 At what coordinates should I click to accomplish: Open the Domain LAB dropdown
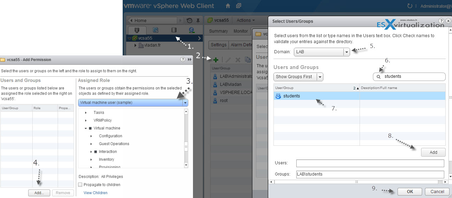click(322, 52)
